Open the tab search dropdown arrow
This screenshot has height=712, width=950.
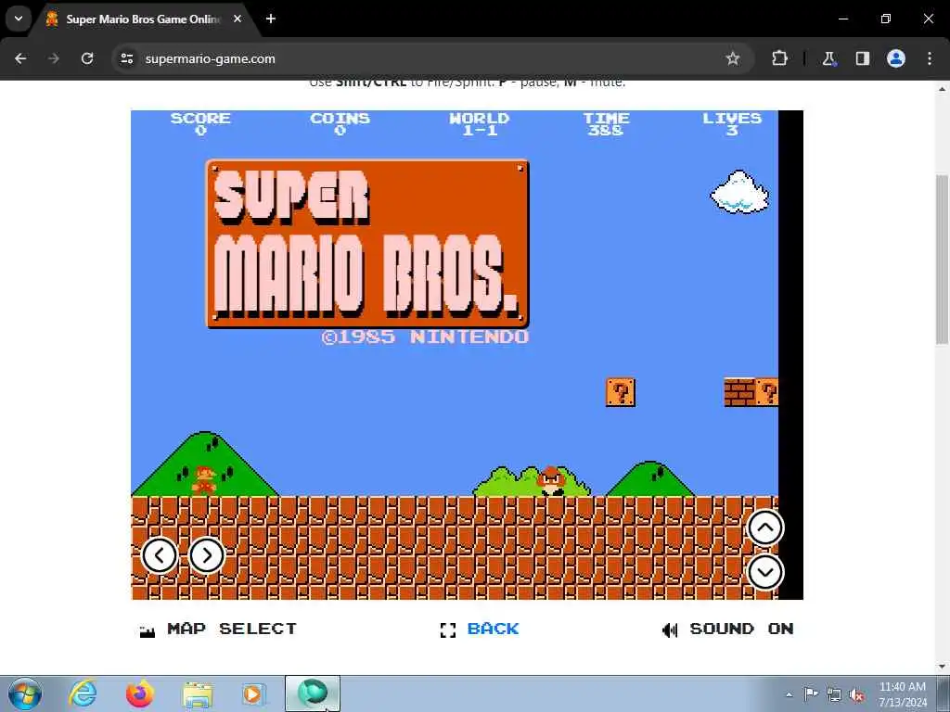coord(19,19)
